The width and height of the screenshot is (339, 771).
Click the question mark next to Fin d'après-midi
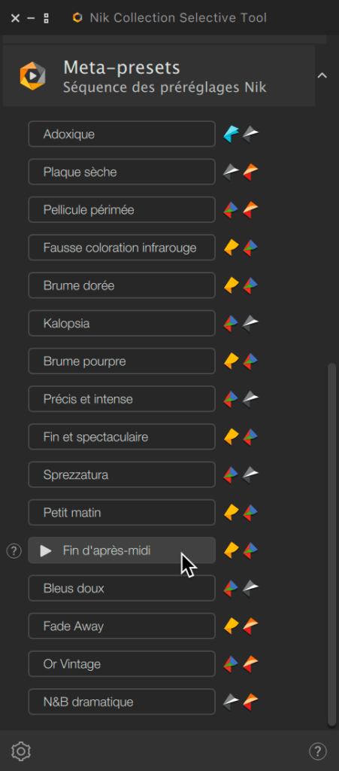point(14,551)
